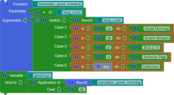
Task: Open the Switch block gear settings
Action: click(38, 20)
